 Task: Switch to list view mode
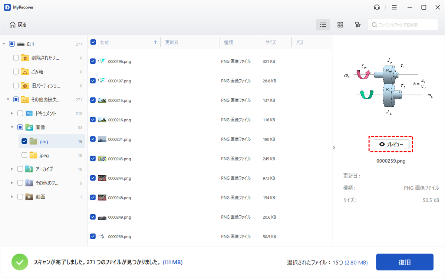(x=323, y=25)
